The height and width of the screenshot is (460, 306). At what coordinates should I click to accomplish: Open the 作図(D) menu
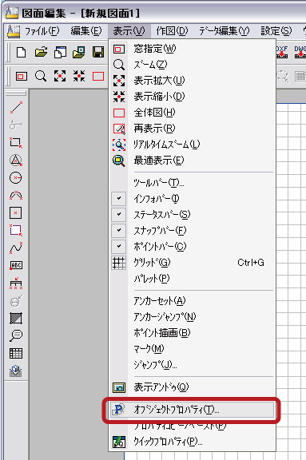[x=172, y=31]
